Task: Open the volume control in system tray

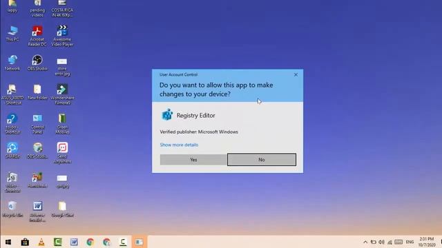Action: 381,242
